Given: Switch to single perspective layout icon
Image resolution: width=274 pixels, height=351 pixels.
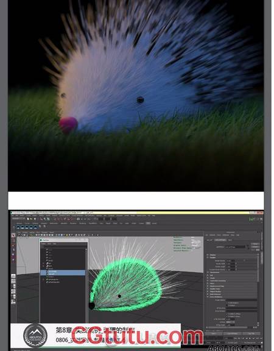Looking at the screenshot, I should coord(13,276).
